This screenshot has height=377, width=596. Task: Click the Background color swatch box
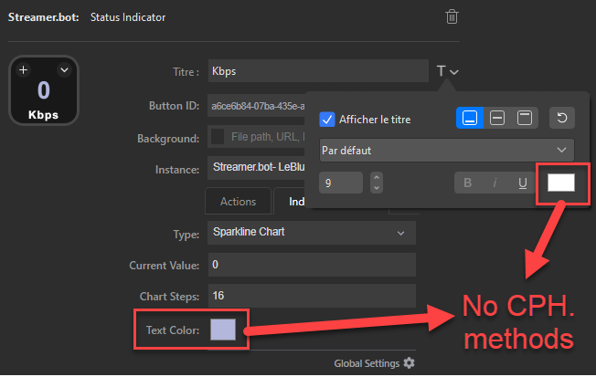tap(218, 136)
